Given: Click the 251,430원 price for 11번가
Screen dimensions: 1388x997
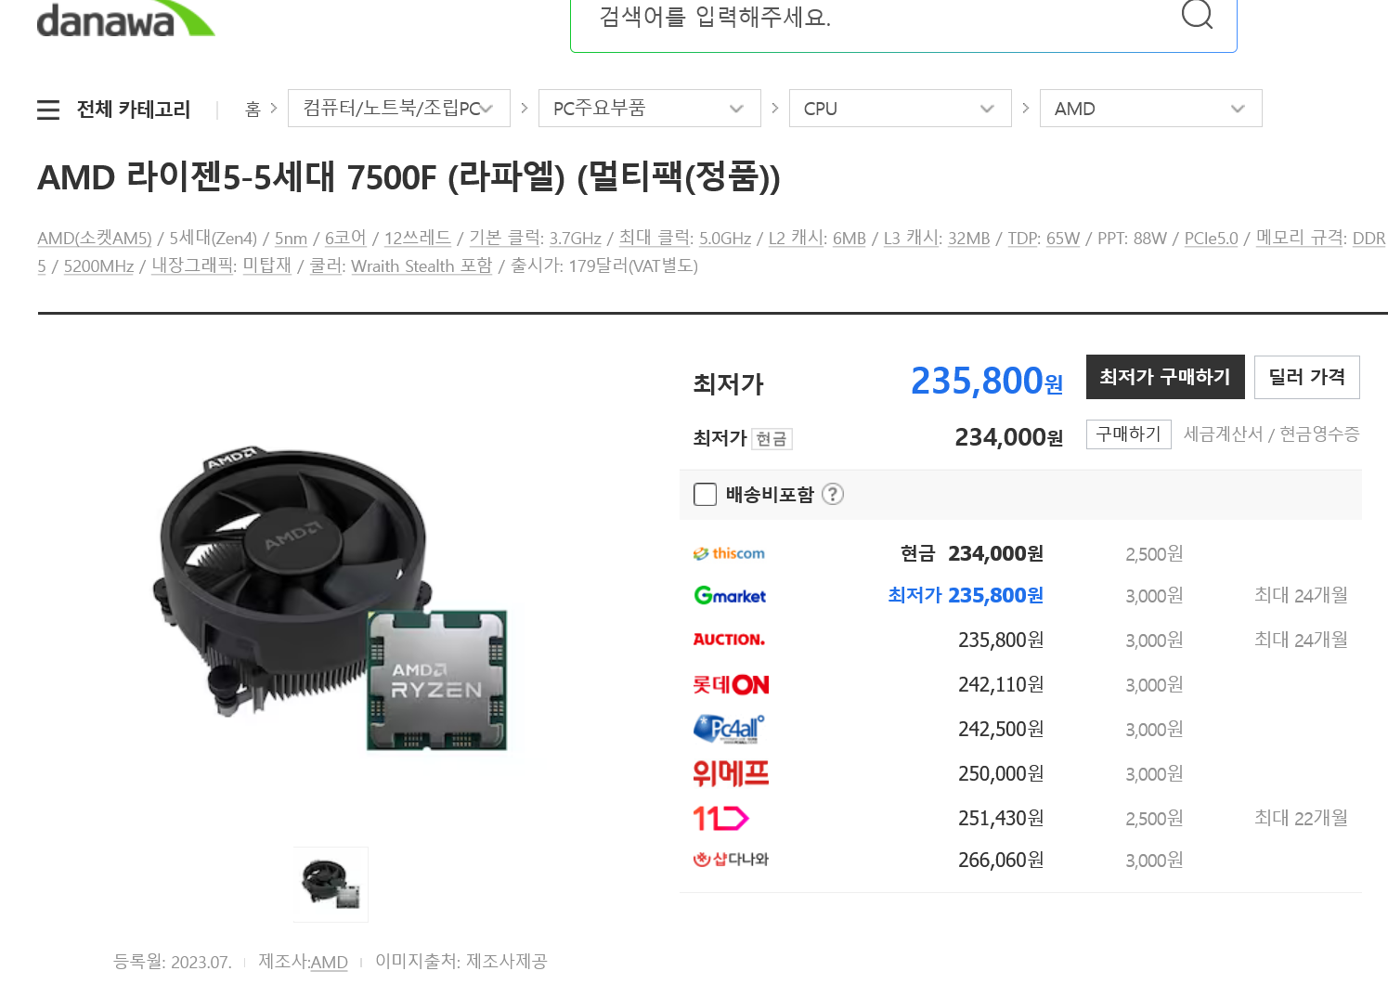Looking at the screenshot, I should (x=1001, y=818).
